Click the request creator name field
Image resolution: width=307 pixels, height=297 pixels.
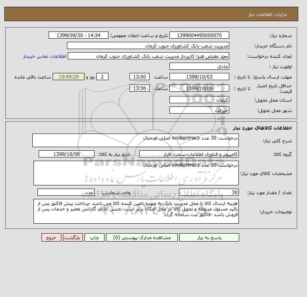(148, 56)
